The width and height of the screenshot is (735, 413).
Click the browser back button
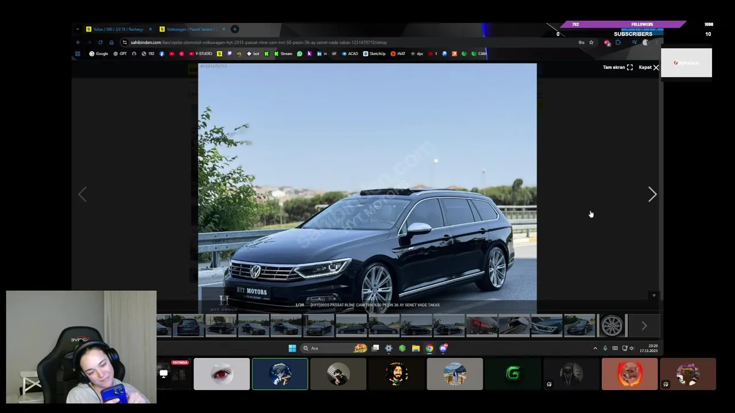pos(78,42)
